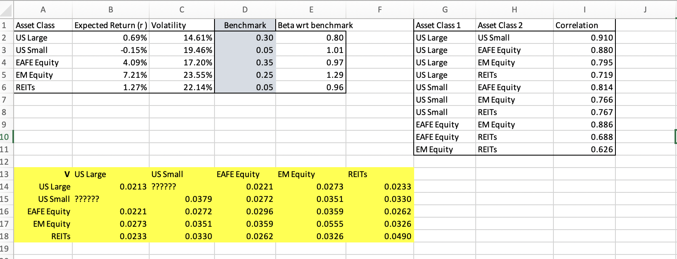Select beta cell 1.29
The height and width of the screenshot is (259, 677).
(311, 75)
